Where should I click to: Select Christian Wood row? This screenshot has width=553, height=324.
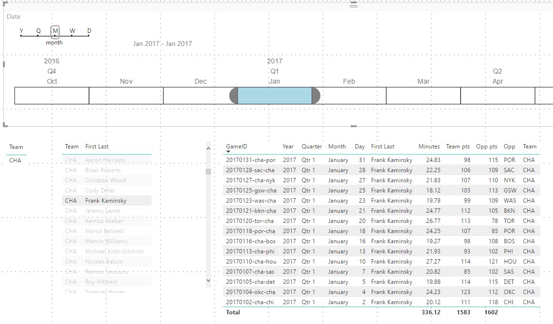tap(107, 180)
